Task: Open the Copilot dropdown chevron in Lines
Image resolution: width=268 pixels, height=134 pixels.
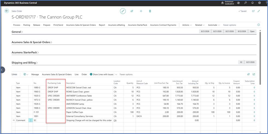Action: pyautogui.click(x=27, y=75)
